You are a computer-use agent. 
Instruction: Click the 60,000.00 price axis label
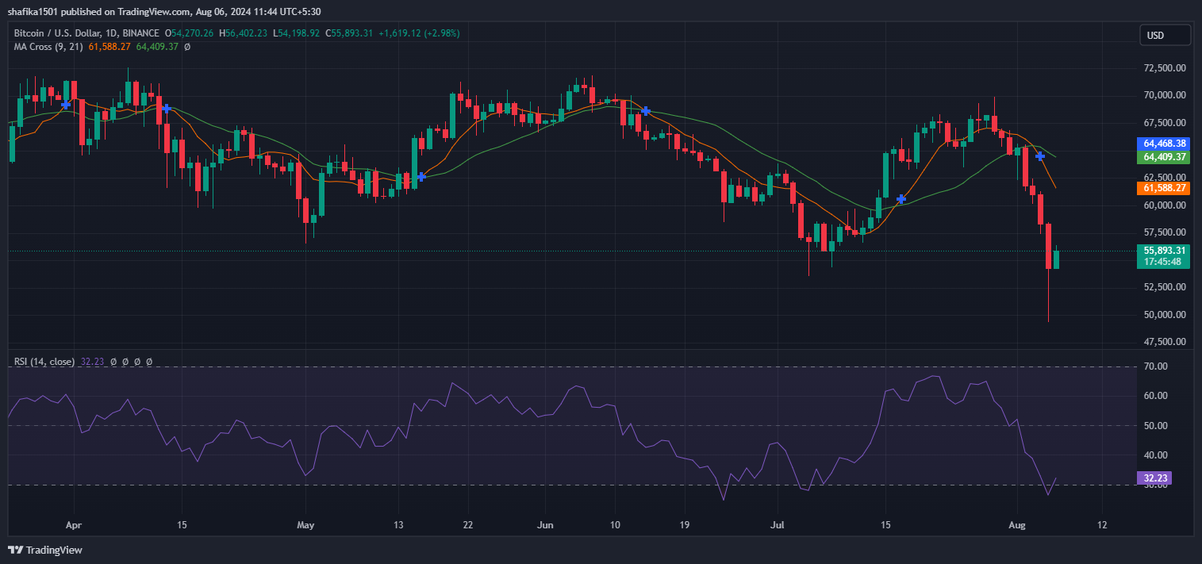tap(1164, 205)
